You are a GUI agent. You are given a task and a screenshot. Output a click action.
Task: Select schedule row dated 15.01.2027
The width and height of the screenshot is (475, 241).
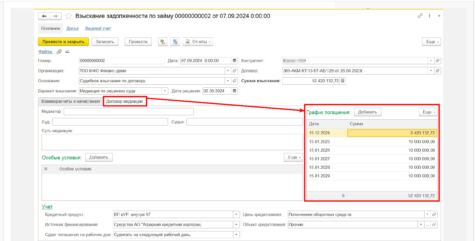(x=372, y=159)
